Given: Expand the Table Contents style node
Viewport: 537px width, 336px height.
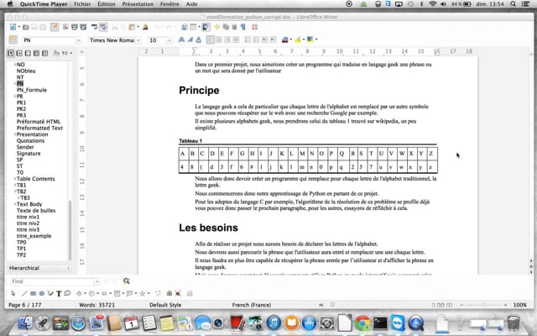Looking at the screenshot, I should point(15,179).
